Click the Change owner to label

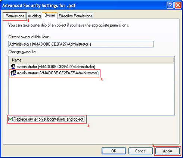pyautogui.click(x=22, y=52)
